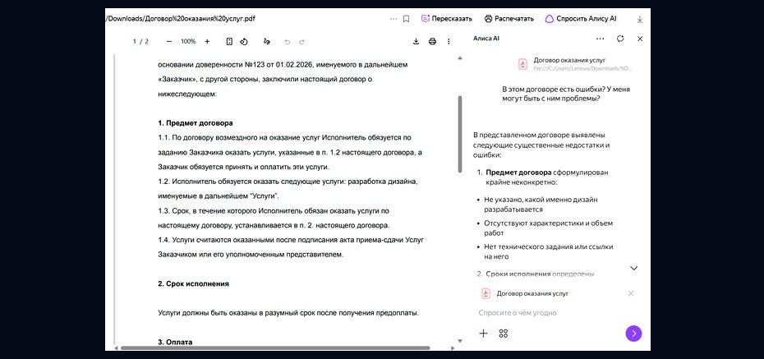Rotate the PDF document
The width and height of the screenshot is (764, 359).
[244, 41]
